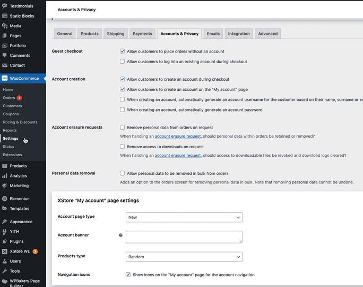Check Remove access to downloads on request
Image resolution: width=363 pixels, height=287 pixels.
pyautogui.click(x=122, y=147)
